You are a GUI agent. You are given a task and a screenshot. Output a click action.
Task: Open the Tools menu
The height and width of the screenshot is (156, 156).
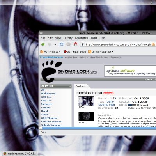[94, 38]
